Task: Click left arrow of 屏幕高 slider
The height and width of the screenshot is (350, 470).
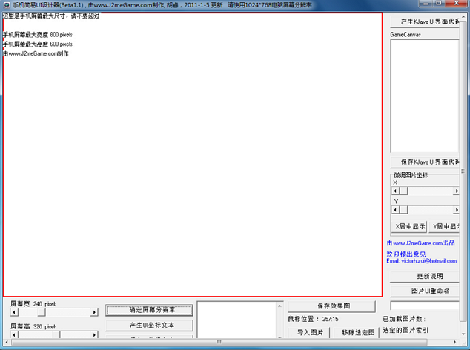Action: tap(14, 334)
